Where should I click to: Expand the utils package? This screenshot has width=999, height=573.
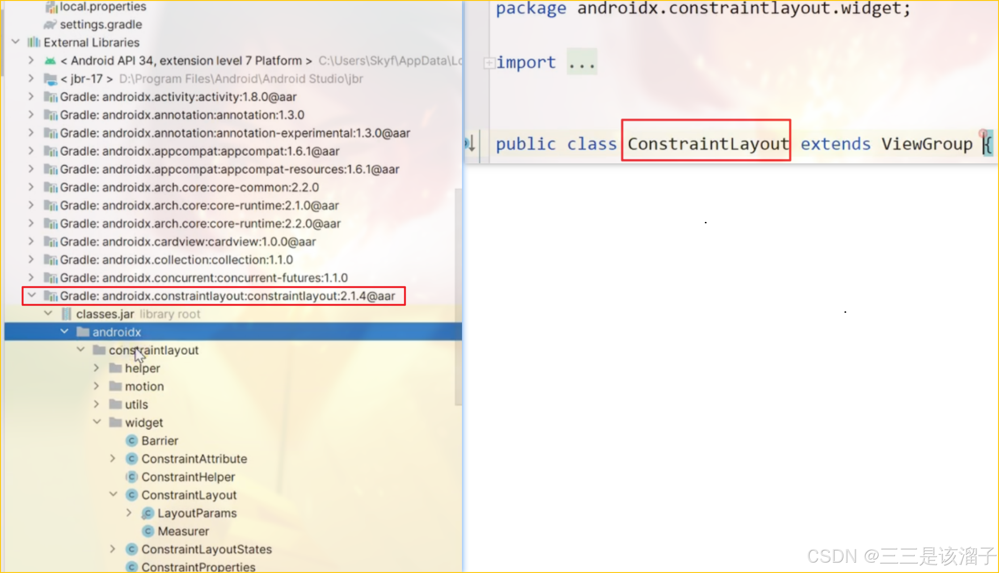(x=97, y=404)
